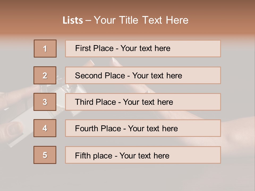Click "Your text here" in Second Place row
Screen dimensions: 255x191
[x=157, y=76]
